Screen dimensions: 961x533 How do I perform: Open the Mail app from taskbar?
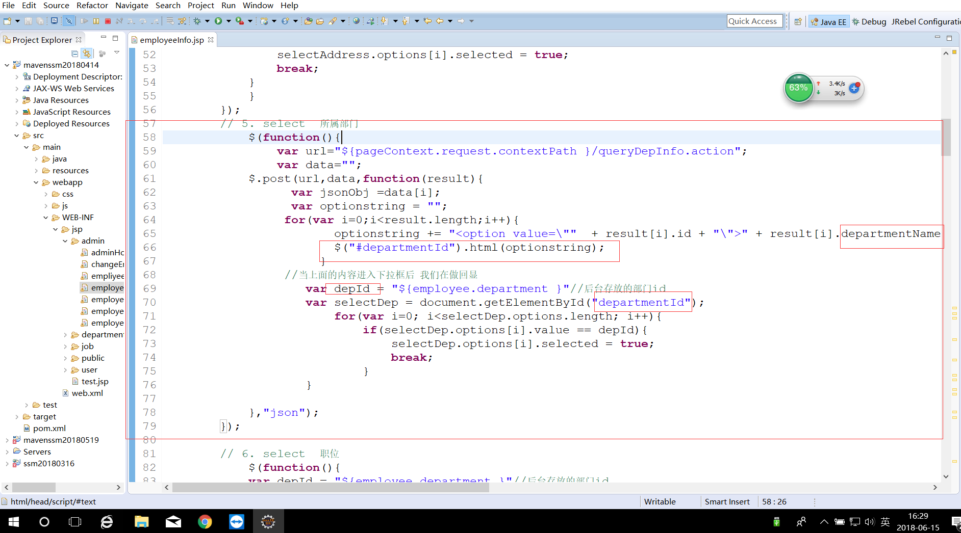pyautogui.click(x=173, y=522)
